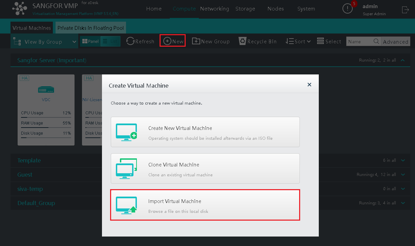Image resolution: width=415 pixels, height=246 pixels.
Task: Open Private Disks in Floating Pool tab
Action: [91, 28]
